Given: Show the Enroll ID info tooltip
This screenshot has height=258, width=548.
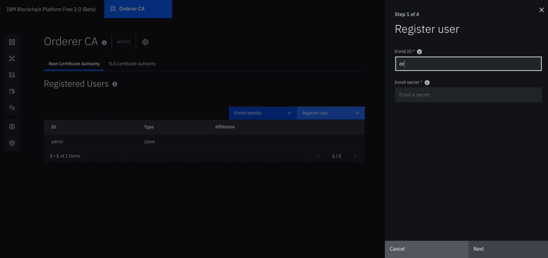Looking at the screenshot, I should point(419,52).
